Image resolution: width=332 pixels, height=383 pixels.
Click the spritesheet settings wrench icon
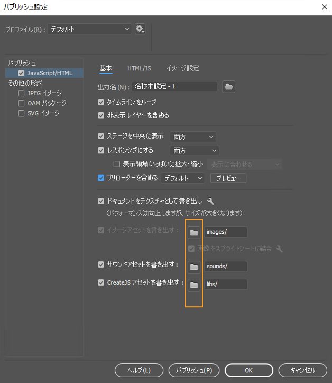click(x=279, y=249)
